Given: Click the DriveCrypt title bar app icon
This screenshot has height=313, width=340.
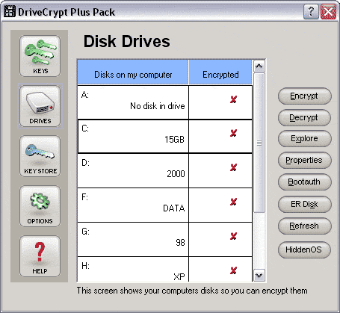Looking at the screenshot, I should tap(10, 11).
